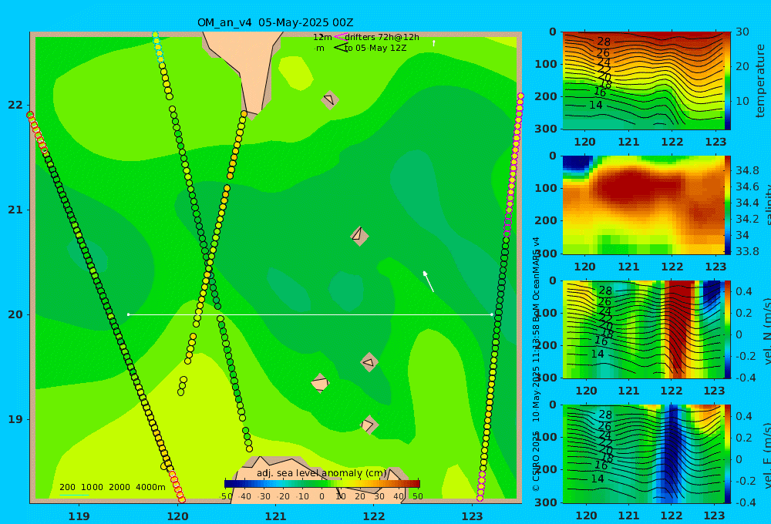Click latitude label 19 on main map
Viewport: 771px width, 524px height.
pyautogui.click(x=15, y=419)
